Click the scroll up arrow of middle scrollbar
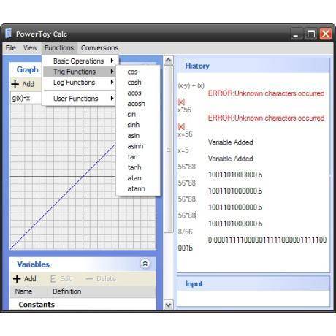 [169, 60]
